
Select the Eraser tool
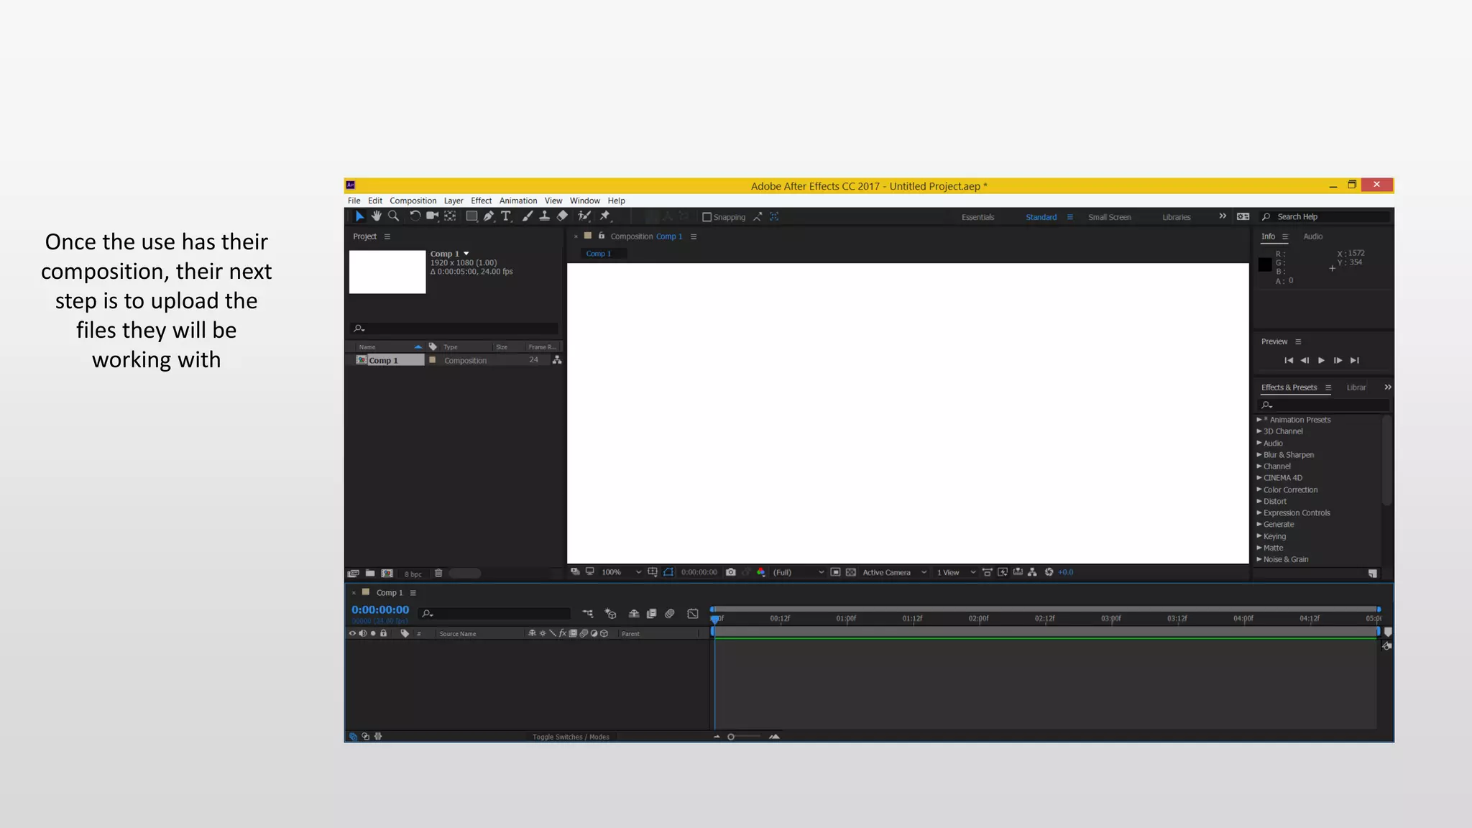point(563,216)
